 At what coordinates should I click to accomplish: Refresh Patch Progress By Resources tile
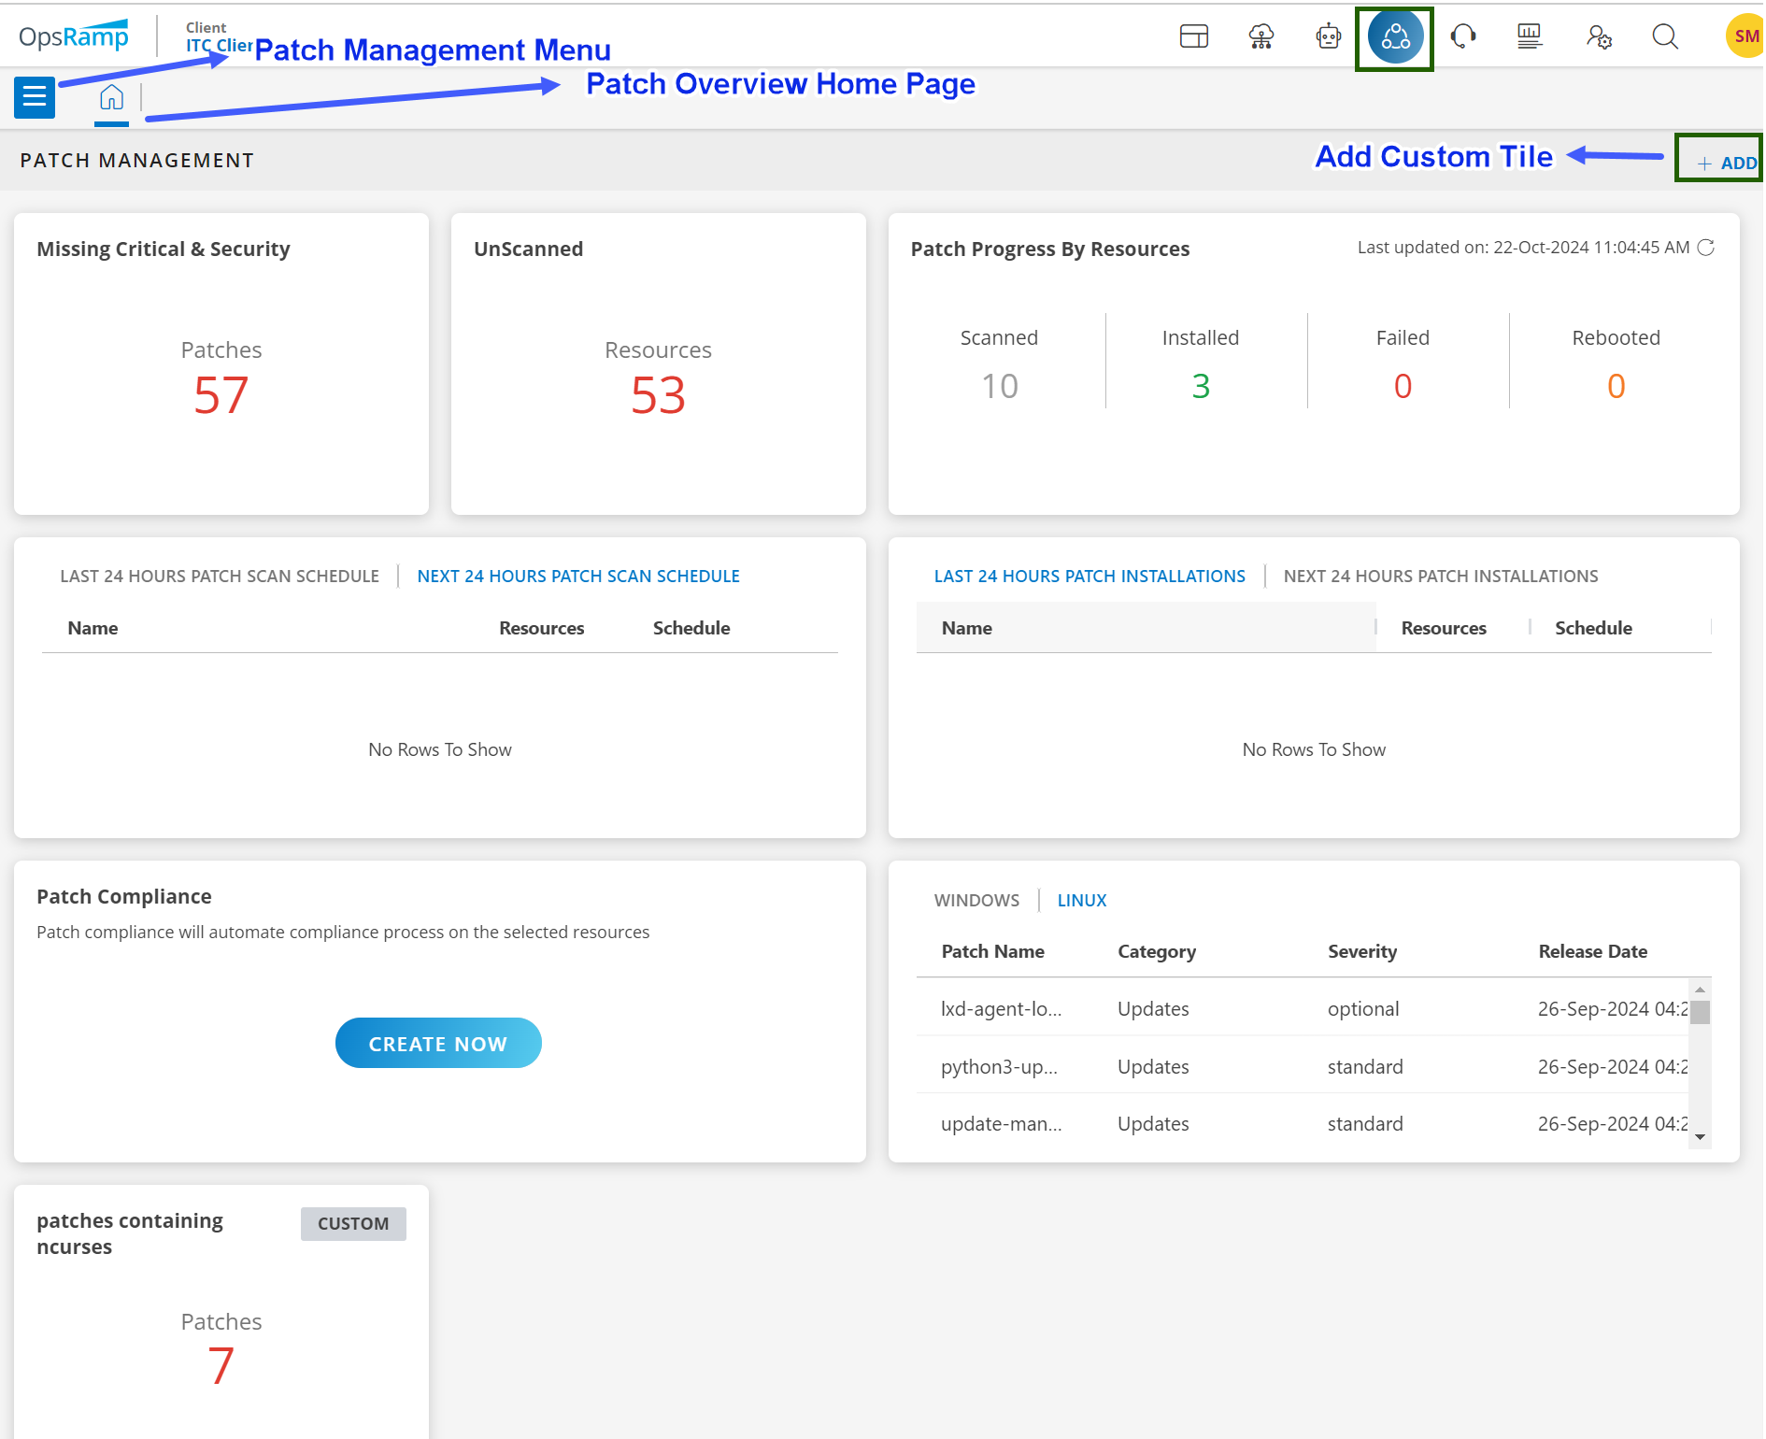1705,248
